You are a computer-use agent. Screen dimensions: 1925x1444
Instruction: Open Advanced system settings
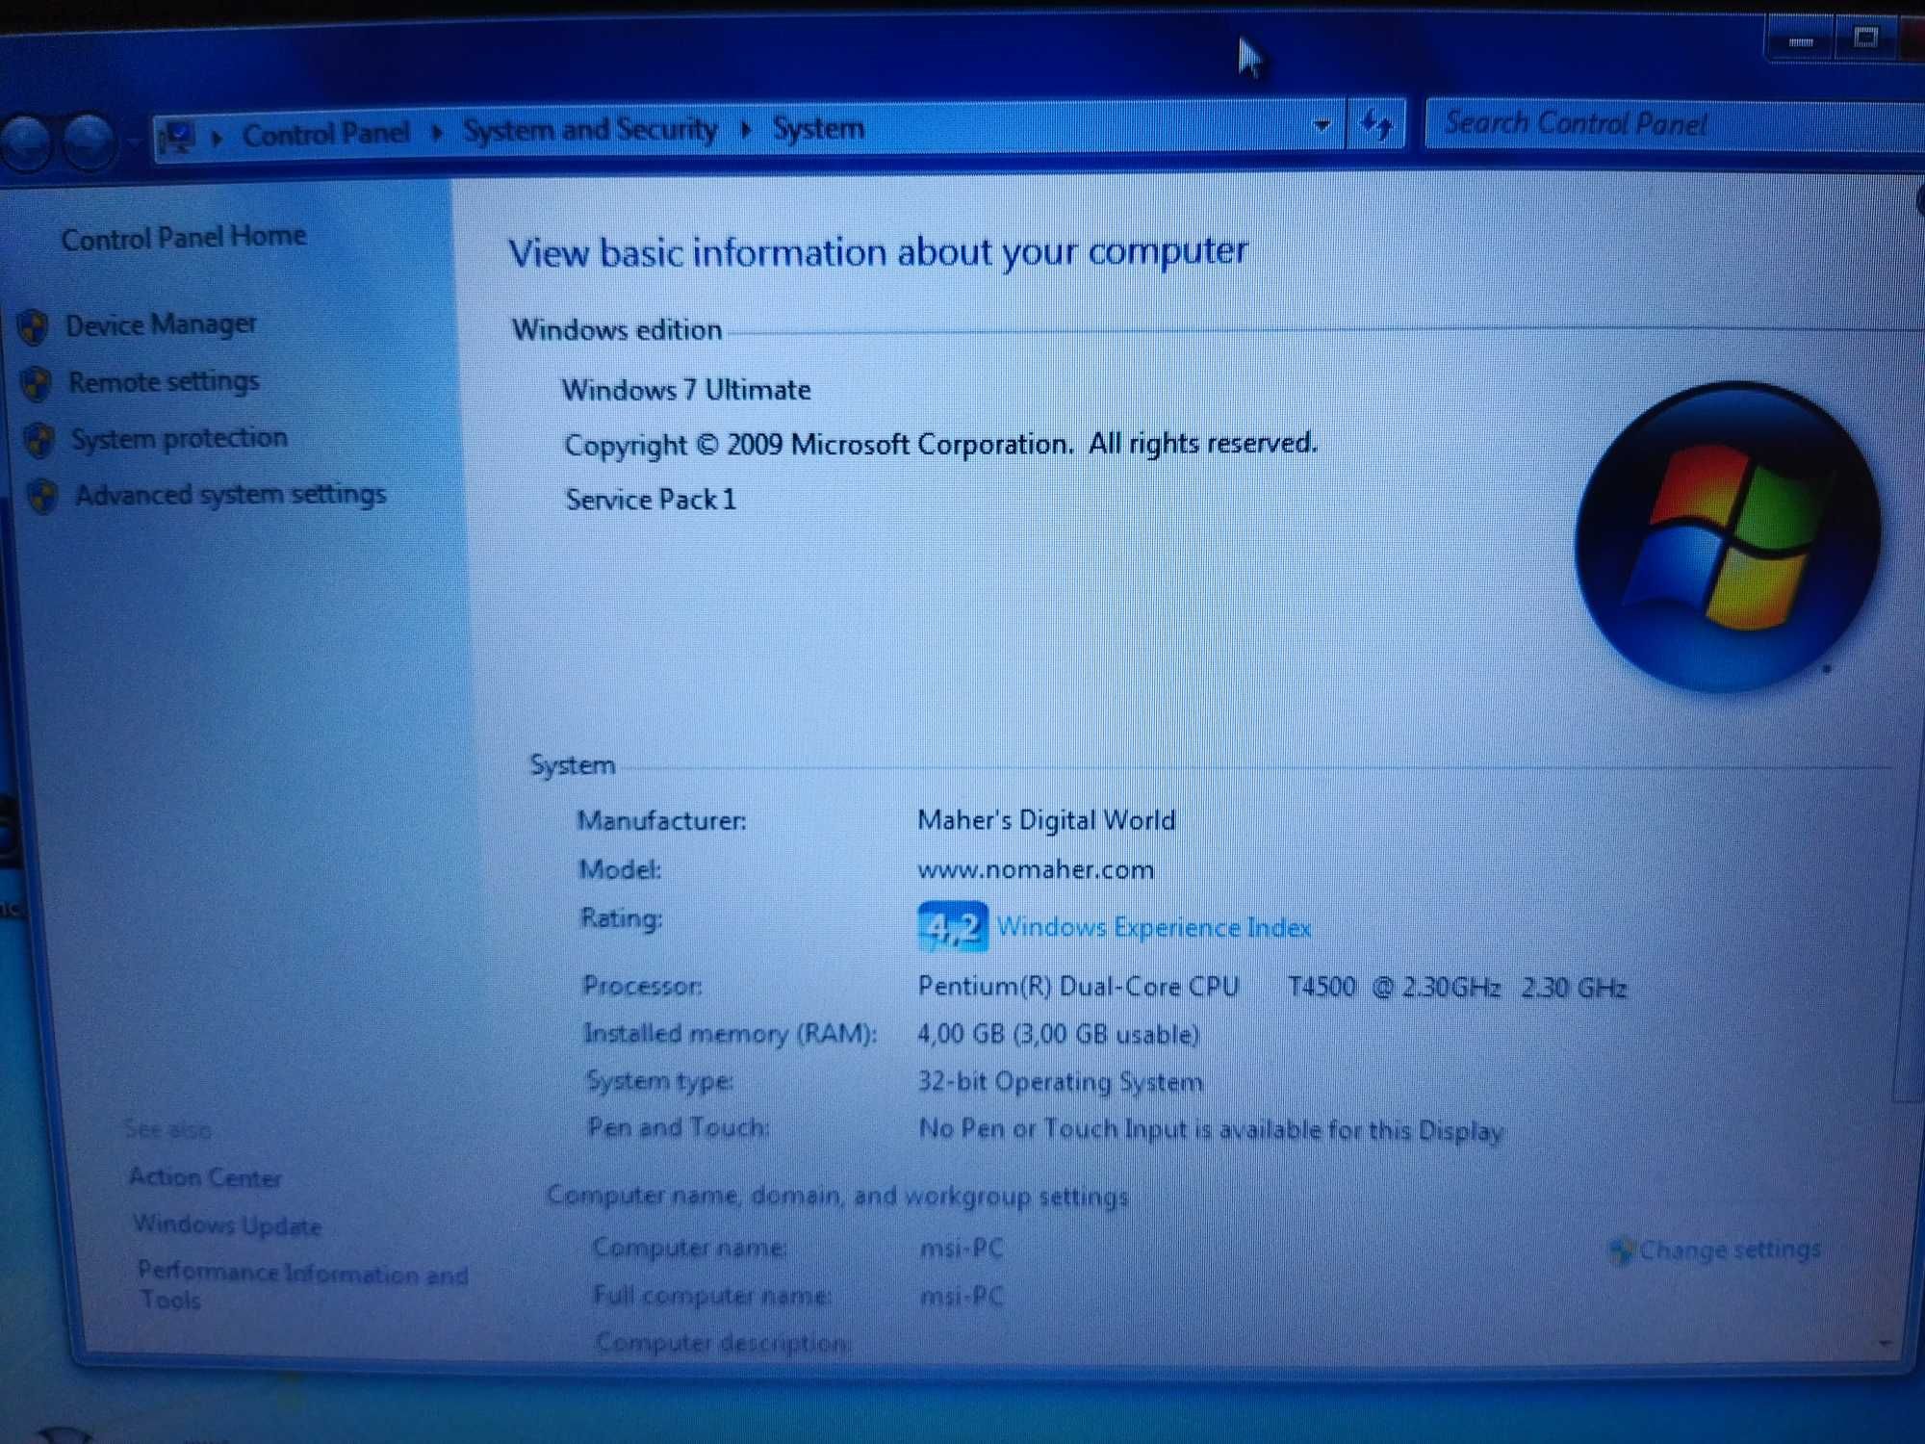231,495
